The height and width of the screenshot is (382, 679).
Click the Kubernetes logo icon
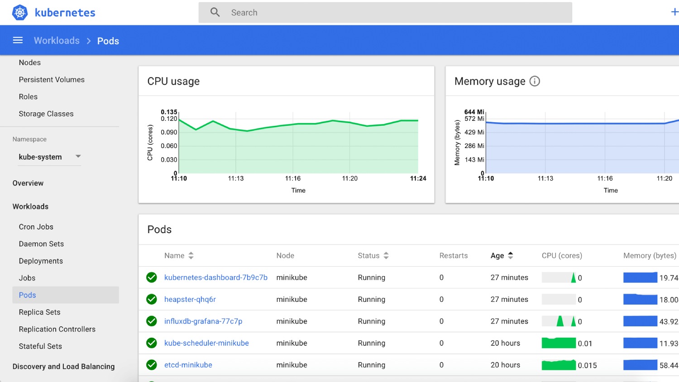tap(20, 13)
